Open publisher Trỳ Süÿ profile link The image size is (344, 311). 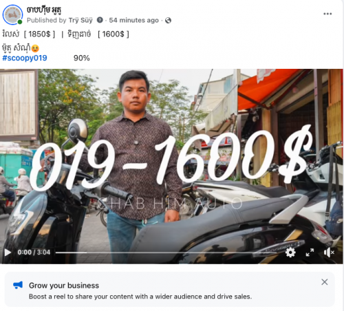80,20
